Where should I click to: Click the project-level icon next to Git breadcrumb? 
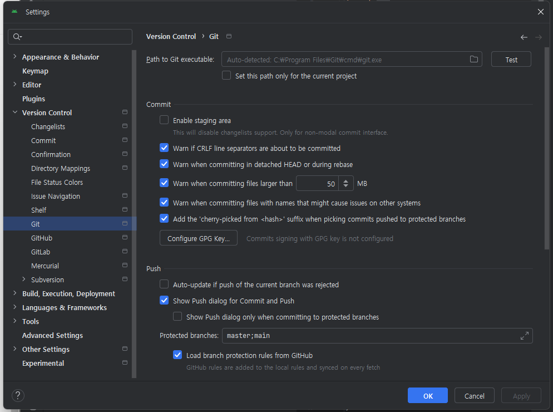coord(229,36)
